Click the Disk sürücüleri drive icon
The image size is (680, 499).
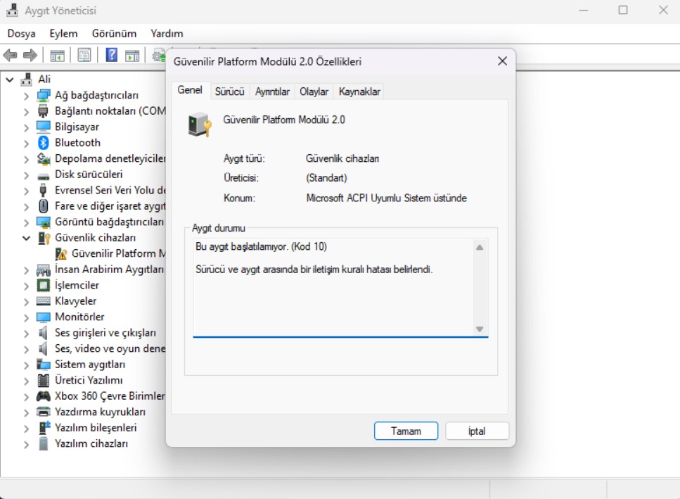(x=44, y=175)
